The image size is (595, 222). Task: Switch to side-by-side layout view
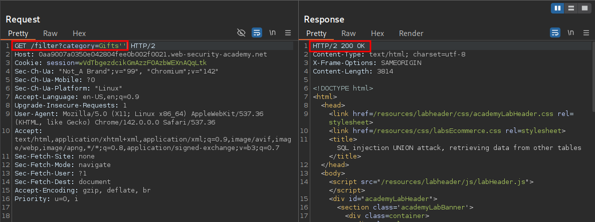coord(557,8)
